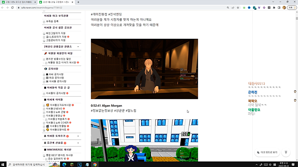Click the Algan Morgan video thumbnail

pos(145,69)
